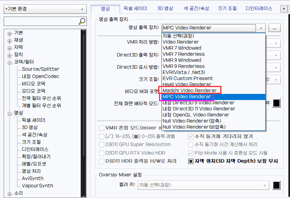The height and width of the screenshot is (198, 290).
Task: Select VMR 7 Renderless option
Action: [x=214, y=54]
